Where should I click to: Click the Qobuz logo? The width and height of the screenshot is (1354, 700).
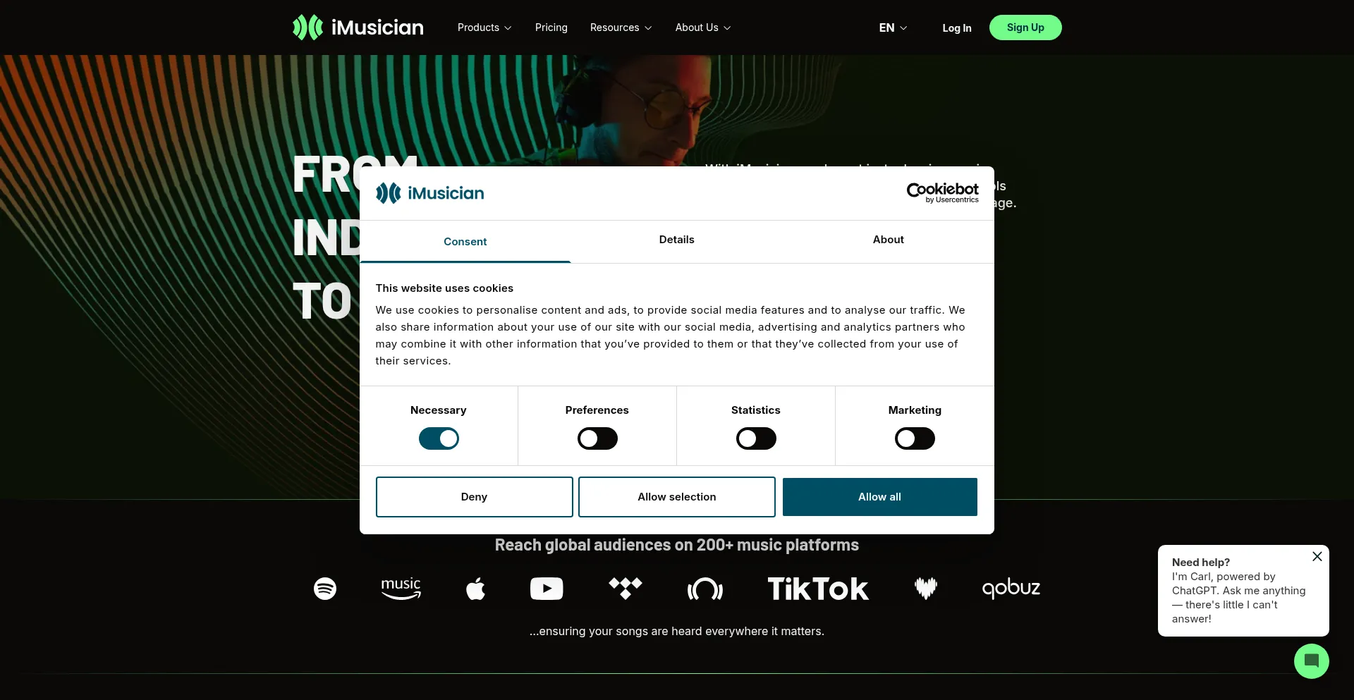[x=1011, y=588]
